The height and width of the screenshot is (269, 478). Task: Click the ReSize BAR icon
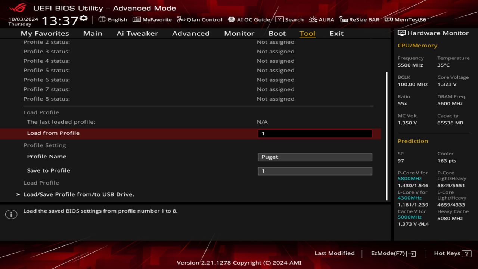tap(344, 19)
